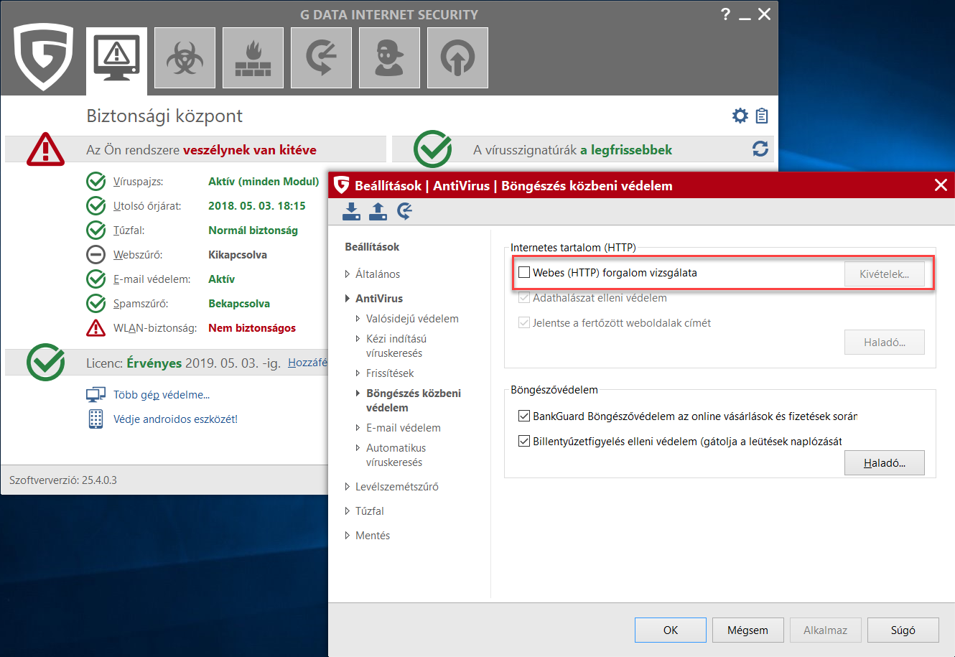Viewport: 955px width, 657px height.
Task: Click the warning triangle next to WLAN-biztonság
Action: point(95,328)
